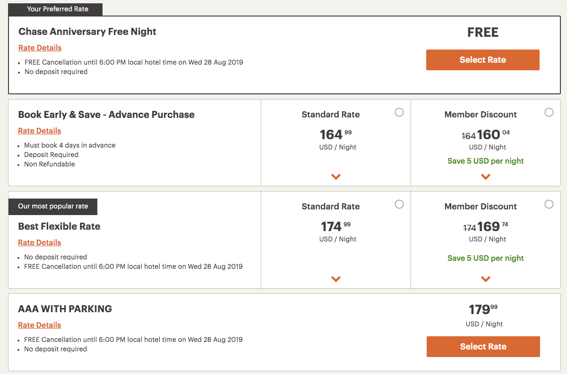Screen dimensions: 567x374
Task: Click the 169.74 Member Discount price
Action: point(492,226)
